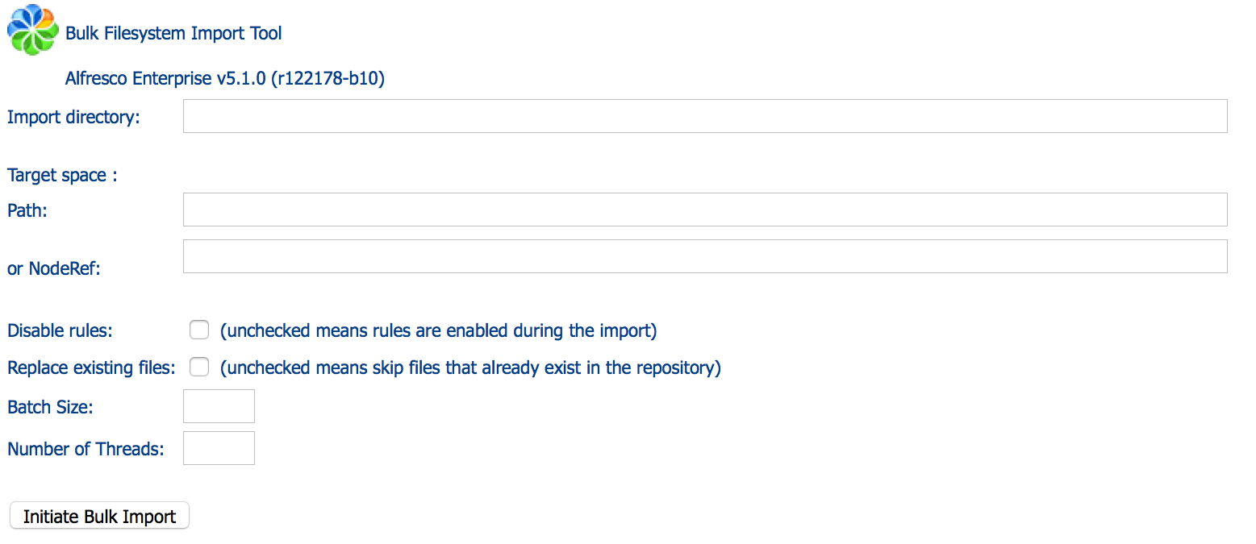This screenshot has width=1256, height=544.
Task: Click the "Import directory:" label text
Action: (73, 117)
